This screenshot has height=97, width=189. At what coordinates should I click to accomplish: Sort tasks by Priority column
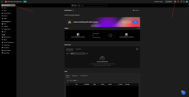click(103, 84)
